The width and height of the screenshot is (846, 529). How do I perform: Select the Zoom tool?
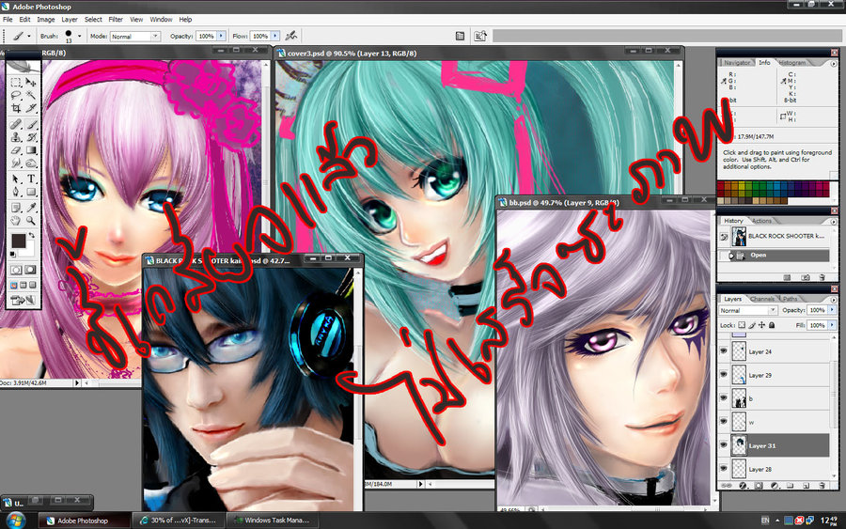(31, 220)
